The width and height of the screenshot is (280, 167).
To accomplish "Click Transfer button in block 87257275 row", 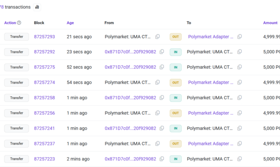I will pyautogui.click(x=17, y=67).
